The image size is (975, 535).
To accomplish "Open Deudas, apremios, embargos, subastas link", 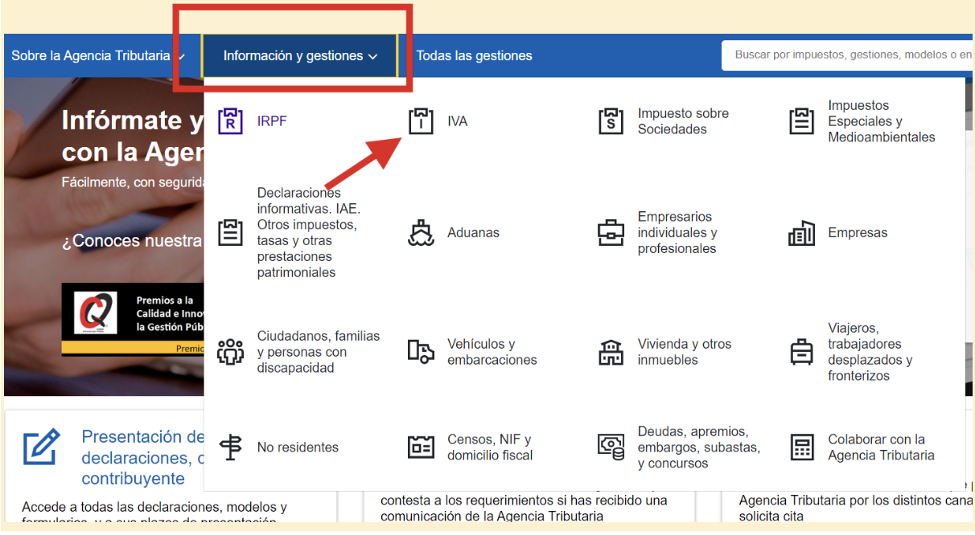I will pos(699,447).
